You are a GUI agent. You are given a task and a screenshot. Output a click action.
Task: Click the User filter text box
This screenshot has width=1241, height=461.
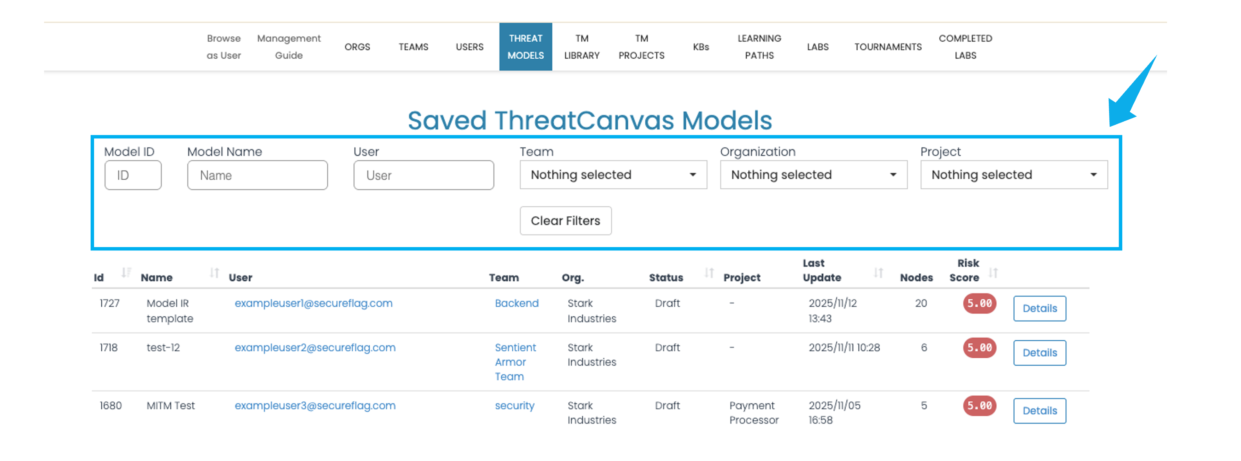[423, 175]
